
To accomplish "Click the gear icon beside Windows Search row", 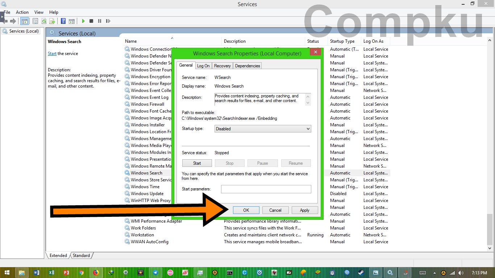I will 127,173.
